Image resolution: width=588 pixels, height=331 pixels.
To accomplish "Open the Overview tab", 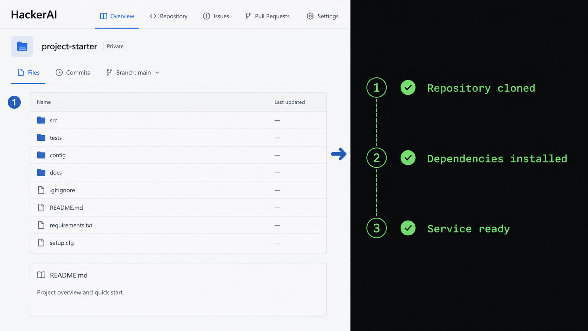I will (x=117, y=16).
